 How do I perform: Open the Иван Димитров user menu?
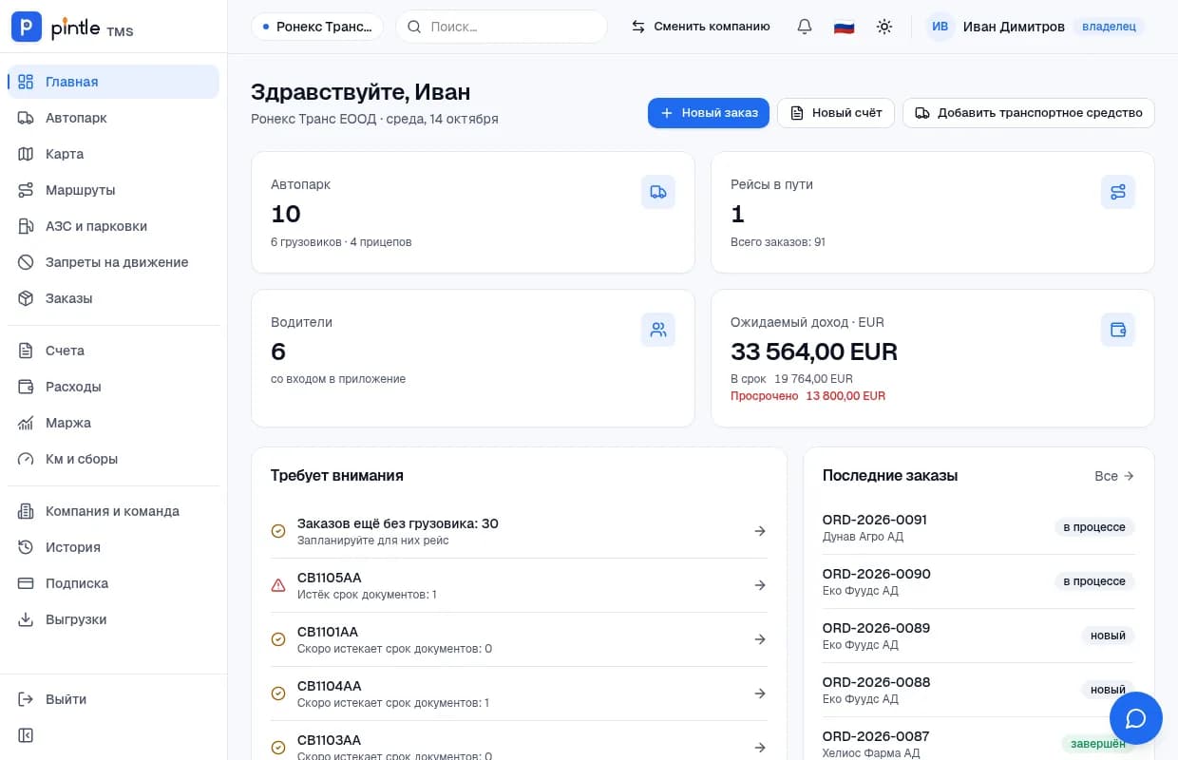tap(1036, 27)
